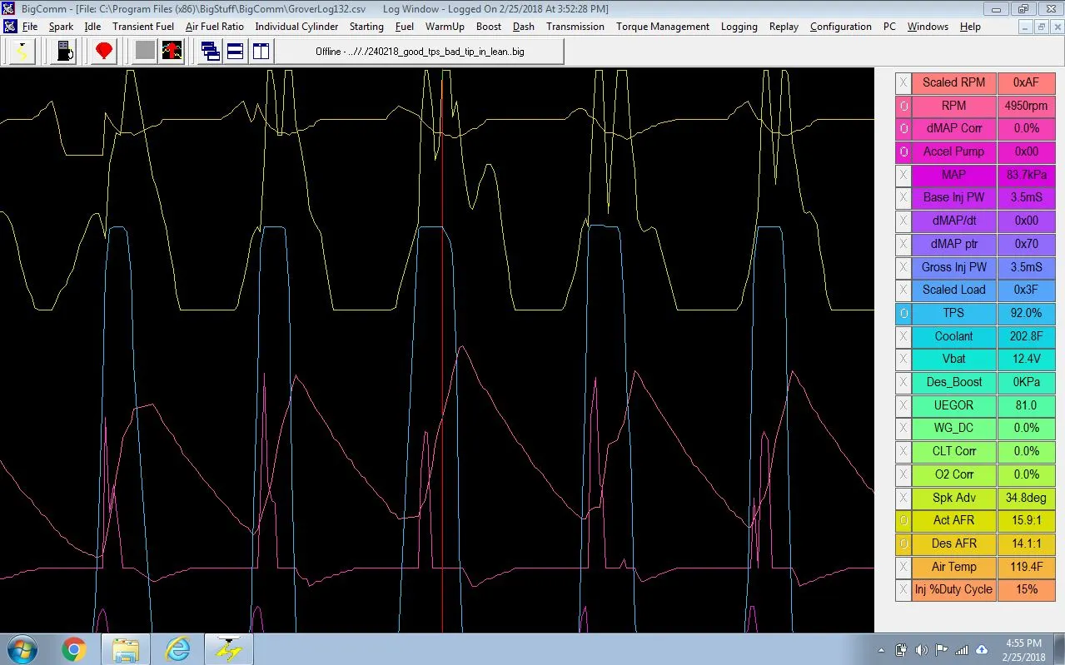Click the red vertical cursor line in graph
Image resolution: width=1065 pixels, height=665 pixels.
coord(441,350)
